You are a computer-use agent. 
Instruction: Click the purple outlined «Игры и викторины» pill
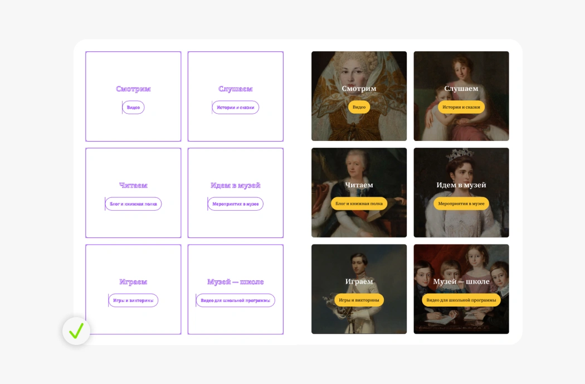point(133,300)
